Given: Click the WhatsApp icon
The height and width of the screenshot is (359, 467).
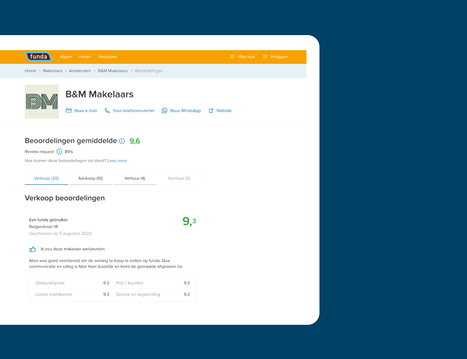Looking at the screenshot, I should [165, 111].
